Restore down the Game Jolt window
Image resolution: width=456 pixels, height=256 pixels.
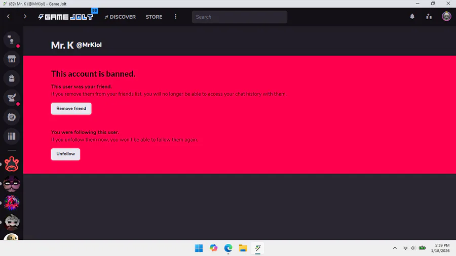pos(433,4)
